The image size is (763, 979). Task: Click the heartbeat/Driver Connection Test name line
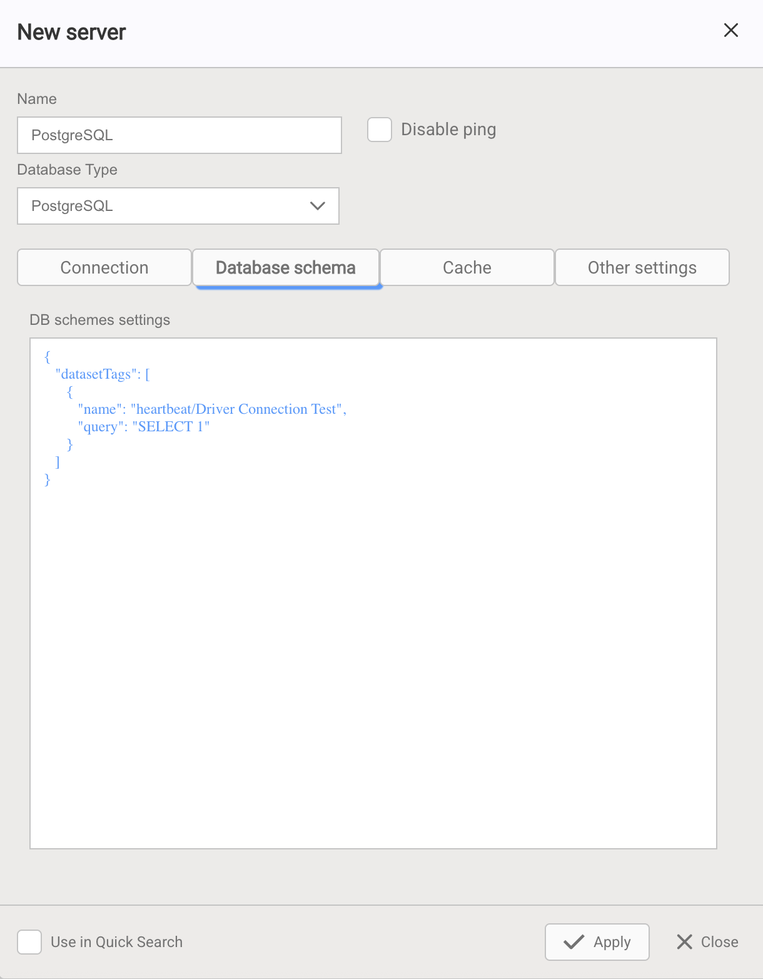pyautogui.click(x=212, y=409)
